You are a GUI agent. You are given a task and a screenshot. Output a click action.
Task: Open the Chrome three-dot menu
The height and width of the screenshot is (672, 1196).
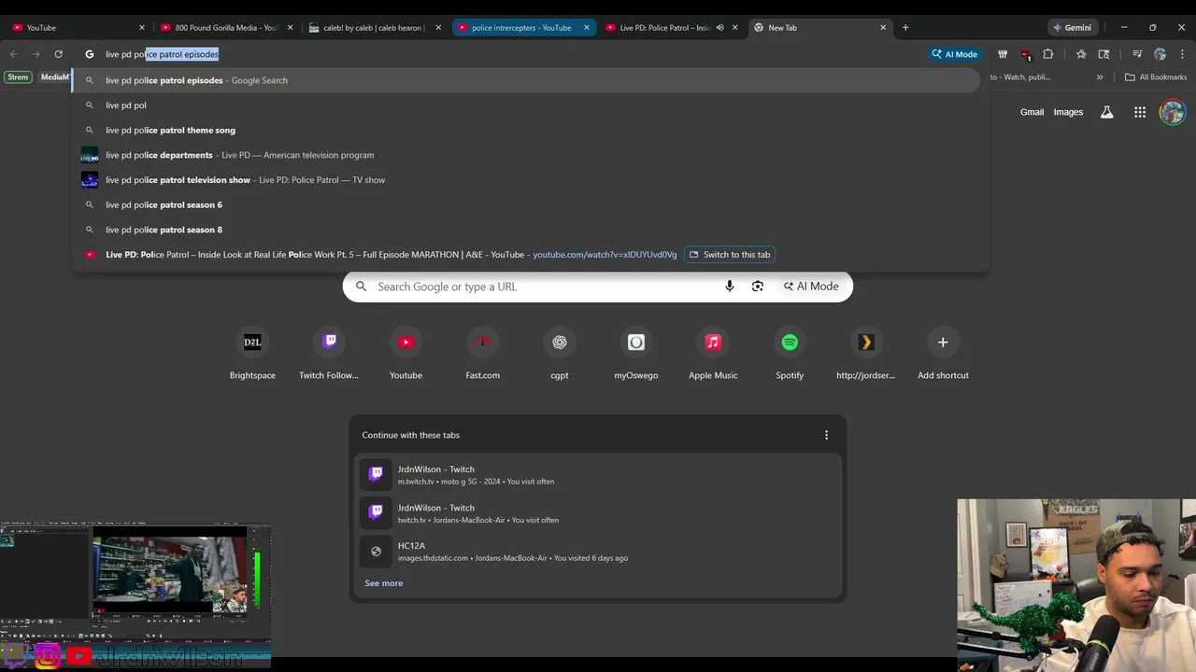1182,54
